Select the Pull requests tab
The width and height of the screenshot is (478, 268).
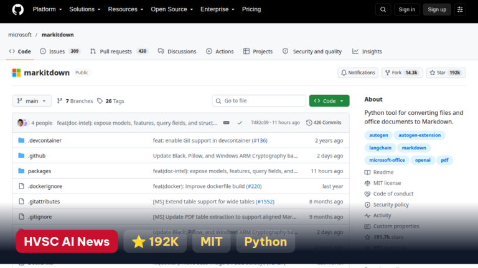click(x=119, y=51)
